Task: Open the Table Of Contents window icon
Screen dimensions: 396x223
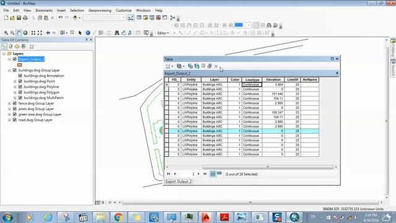Action: point(139,18)
